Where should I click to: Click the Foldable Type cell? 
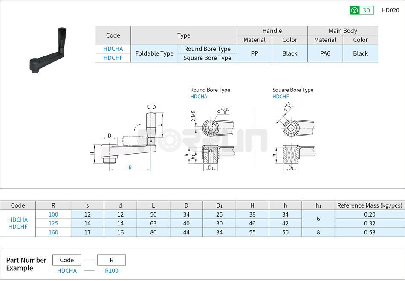pyautogui.click(x=154, y=53)
